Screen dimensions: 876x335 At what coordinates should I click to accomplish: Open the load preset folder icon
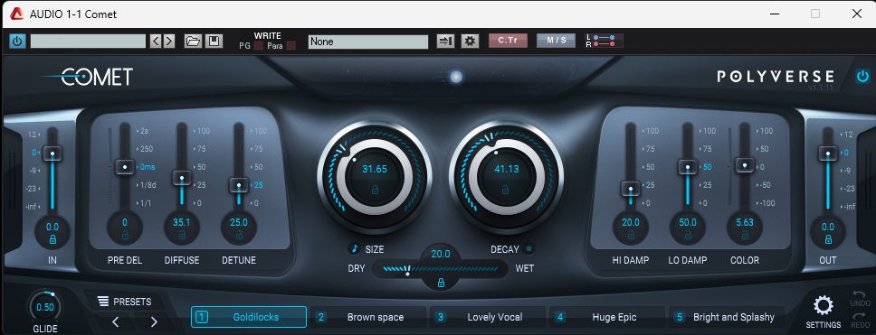193,42
